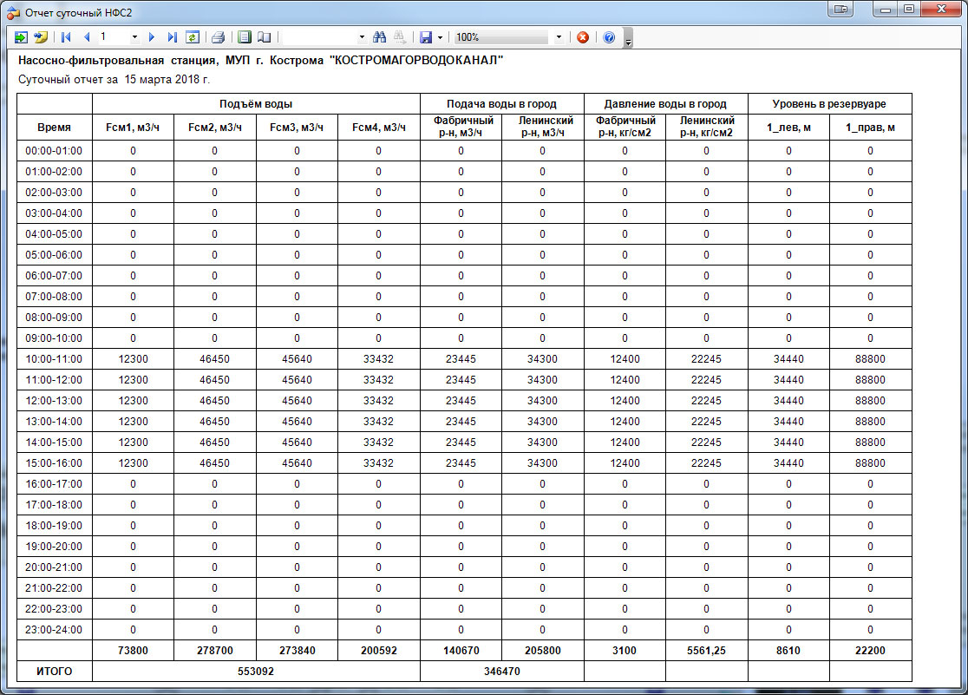Click the line "Суточный отчет за 15 марта 2018 г."
968x695 pixels.
(x=114, y=80)
